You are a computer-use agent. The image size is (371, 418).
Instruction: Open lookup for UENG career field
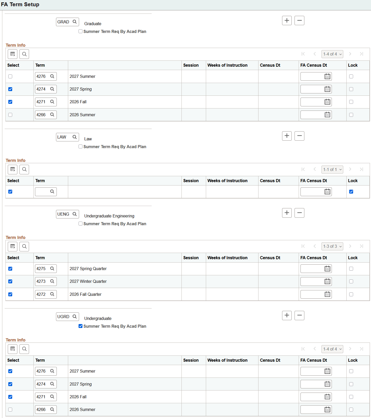(75, 214)
